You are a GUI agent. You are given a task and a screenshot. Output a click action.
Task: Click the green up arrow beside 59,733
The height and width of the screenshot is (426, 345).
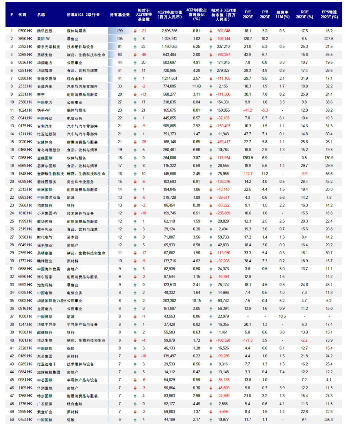pyautogui.click(x=211, y=237)
